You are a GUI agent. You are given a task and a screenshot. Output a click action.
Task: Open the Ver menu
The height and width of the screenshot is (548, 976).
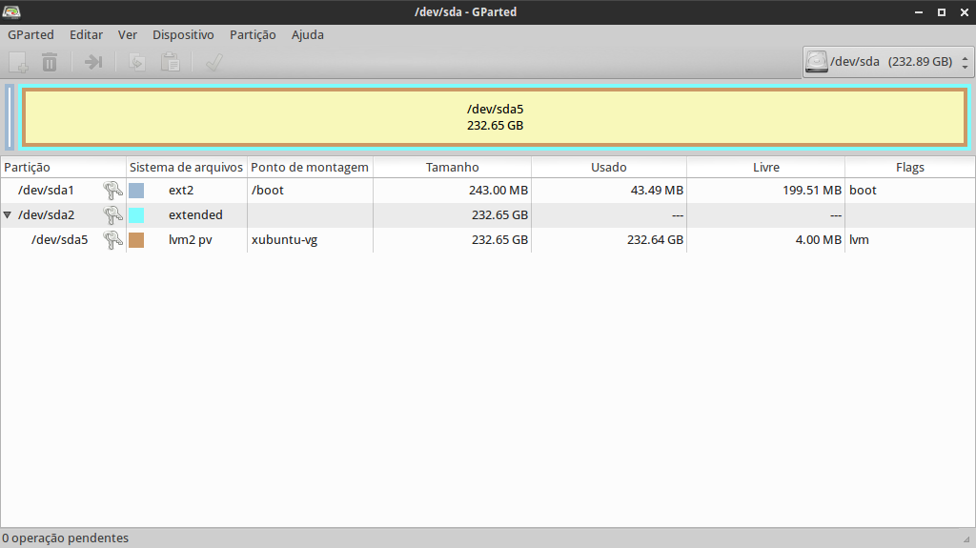click(x=128, y=35)
